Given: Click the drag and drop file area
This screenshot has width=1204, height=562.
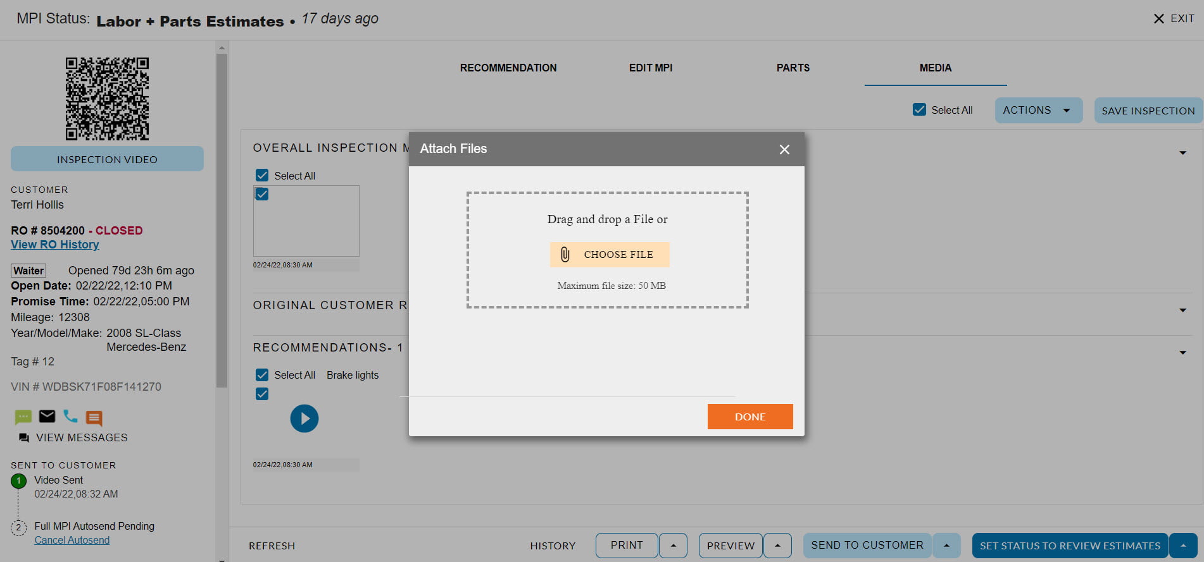Looking at the screenshot, I should (x=608, y=250).
